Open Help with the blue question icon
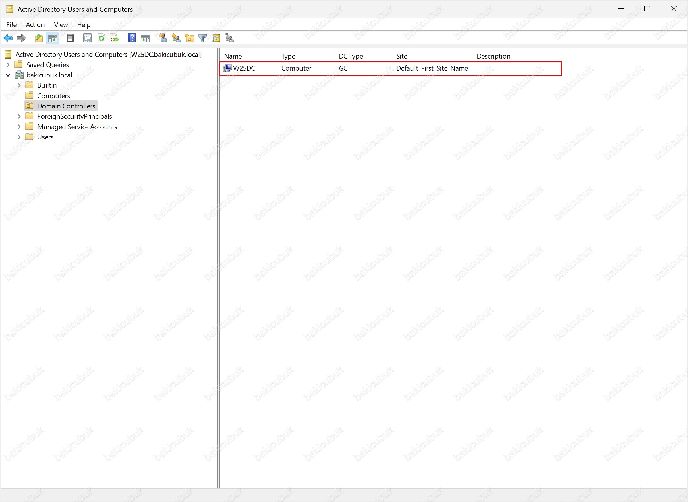This screenshot has height=502, width=688. tap(132, 38)
